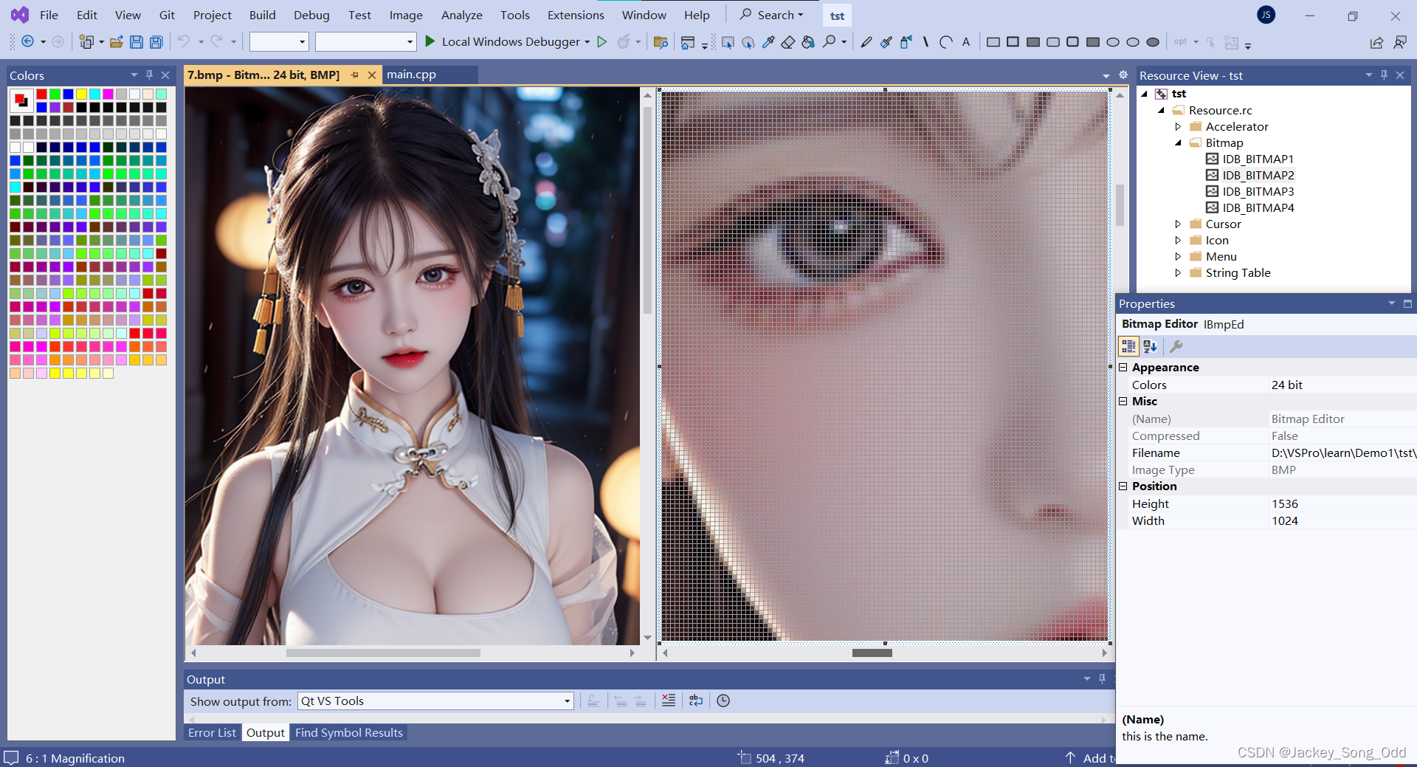Click Start Without Debugging outline play icon
Screen dimensions: 1417x767
click(x=601, y=42)
